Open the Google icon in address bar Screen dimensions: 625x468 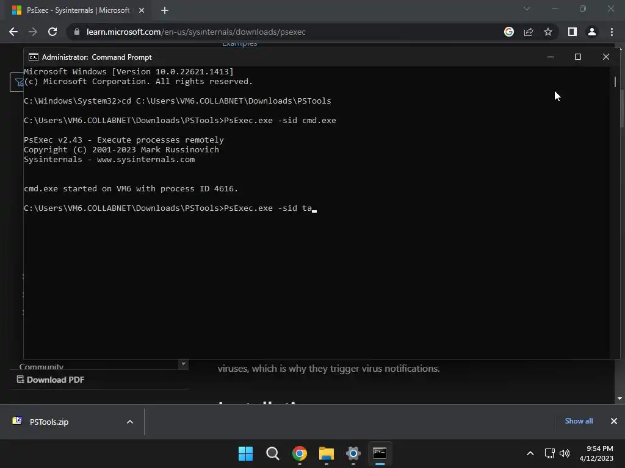pos(508,32)
